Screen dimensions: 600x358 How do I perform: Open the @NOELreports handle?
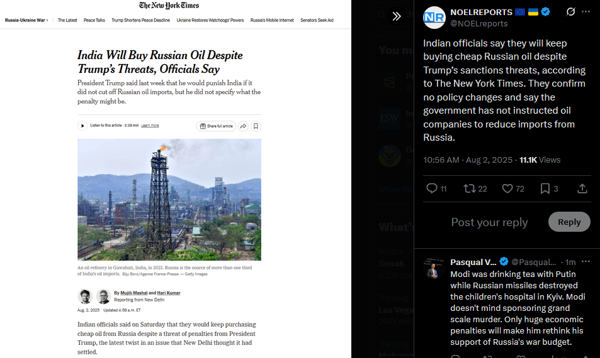tap(479, 24)
